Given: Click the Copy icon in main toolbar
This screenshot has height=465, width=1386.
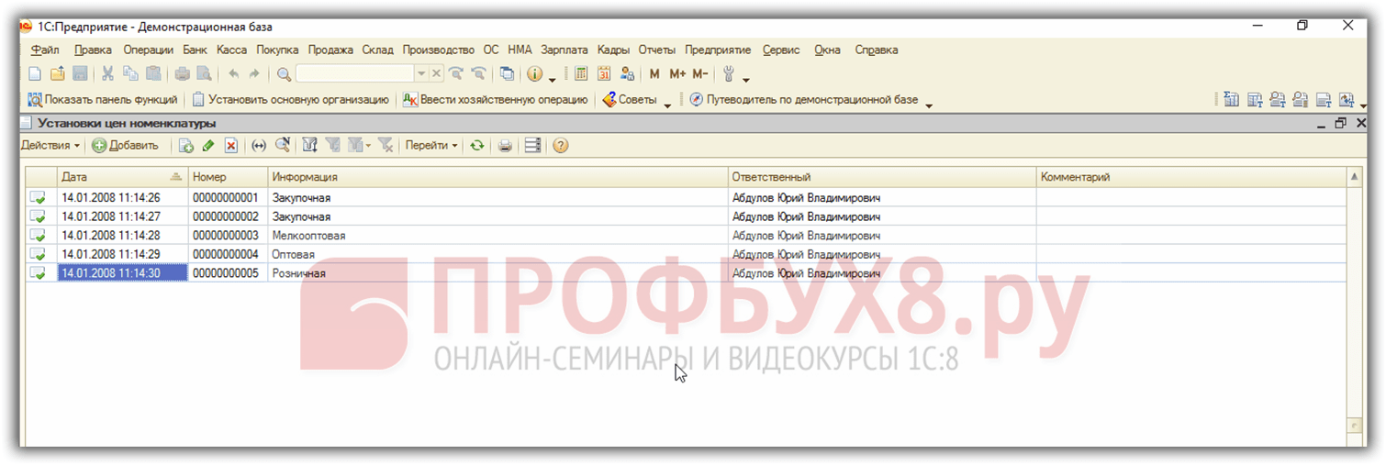Looking at the screenshot, I should click(130, 74).
